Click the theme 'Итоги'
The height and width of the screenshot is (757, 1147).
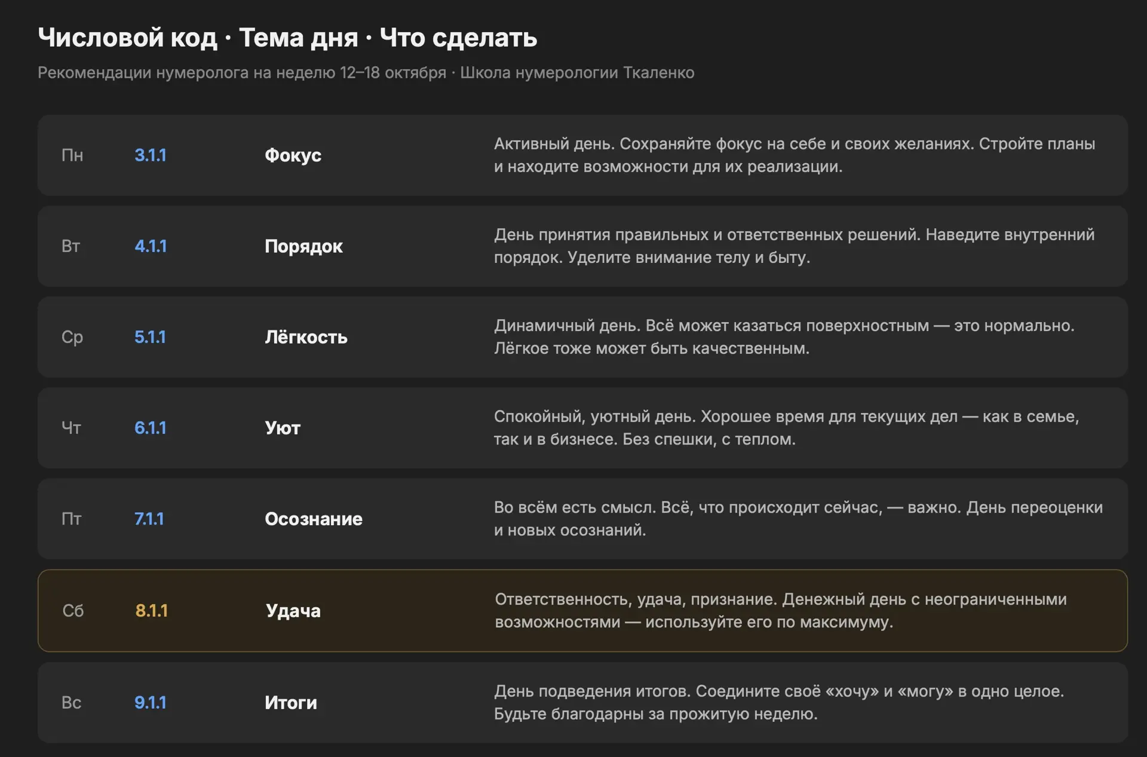[x=291, y=703]
